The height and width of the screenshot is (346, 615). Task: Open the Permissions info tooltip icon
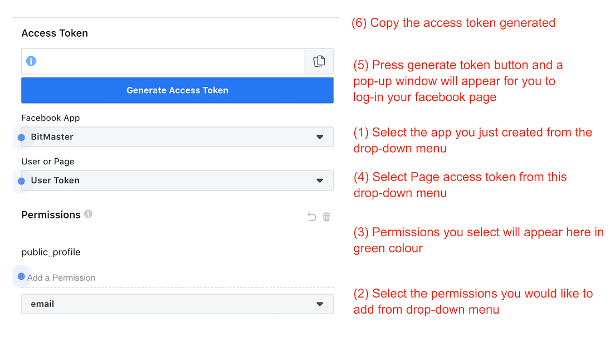click(x=87, y=214)
